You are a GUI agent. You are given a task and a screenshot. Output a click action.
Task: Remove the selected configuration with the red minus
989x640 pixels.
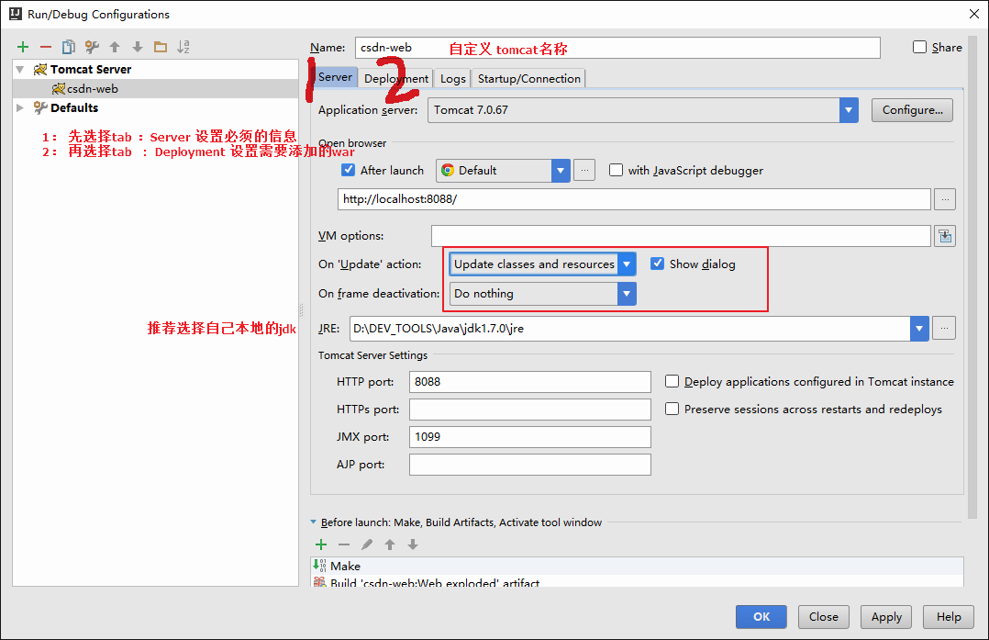point(46,47)
